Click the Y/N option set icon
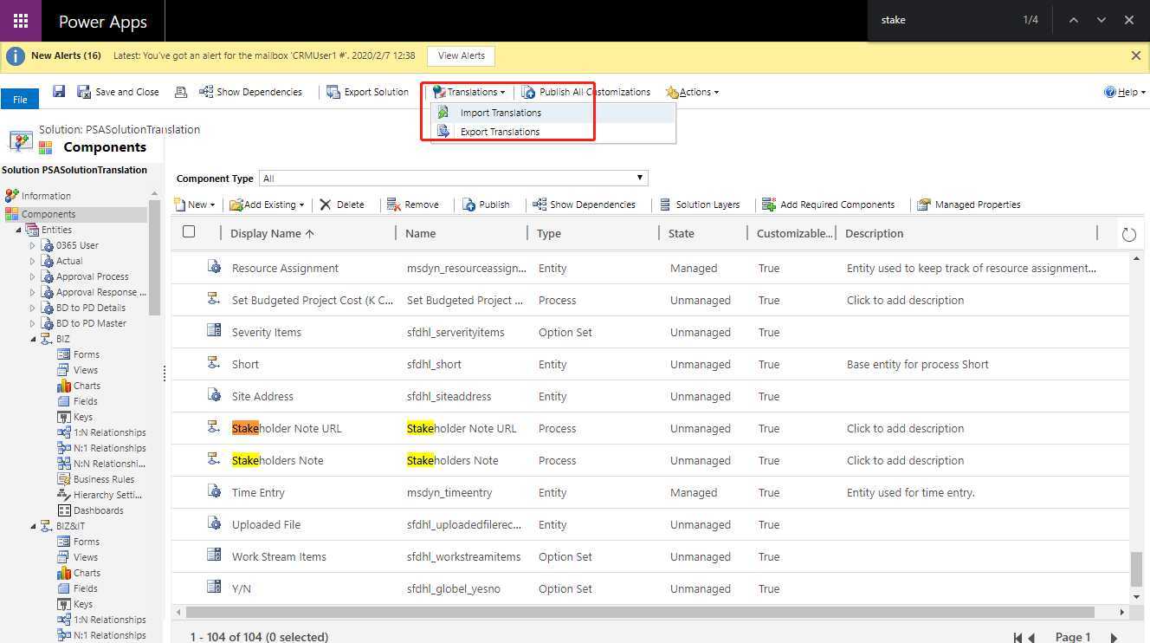The height and width of the screenshot is (643, 1150). pyautogui.click(x=214, y=588)
